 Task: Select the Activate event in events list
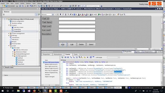pos(47,75)
